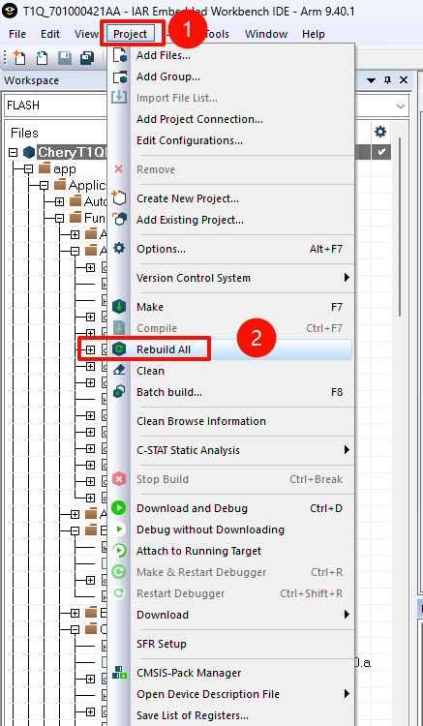Click the Save All toolbar icon
Screen dimensions: 423x726
pyautogui.click(x=87, y=57)
